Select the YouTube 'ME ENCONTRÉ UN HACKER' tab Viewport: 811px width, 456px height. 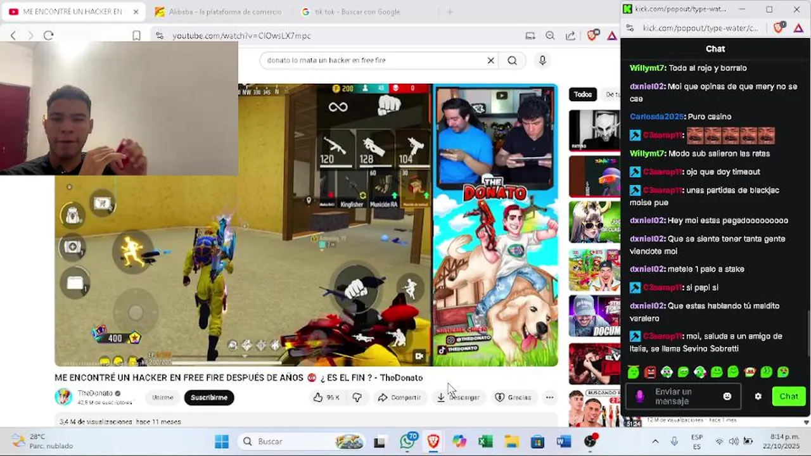[73, 11]
